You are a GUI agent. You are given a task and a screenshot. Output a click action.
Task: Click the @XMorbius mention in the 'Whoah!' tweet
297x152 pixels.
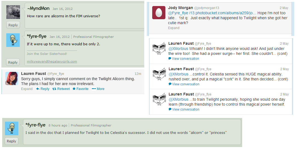178,49
